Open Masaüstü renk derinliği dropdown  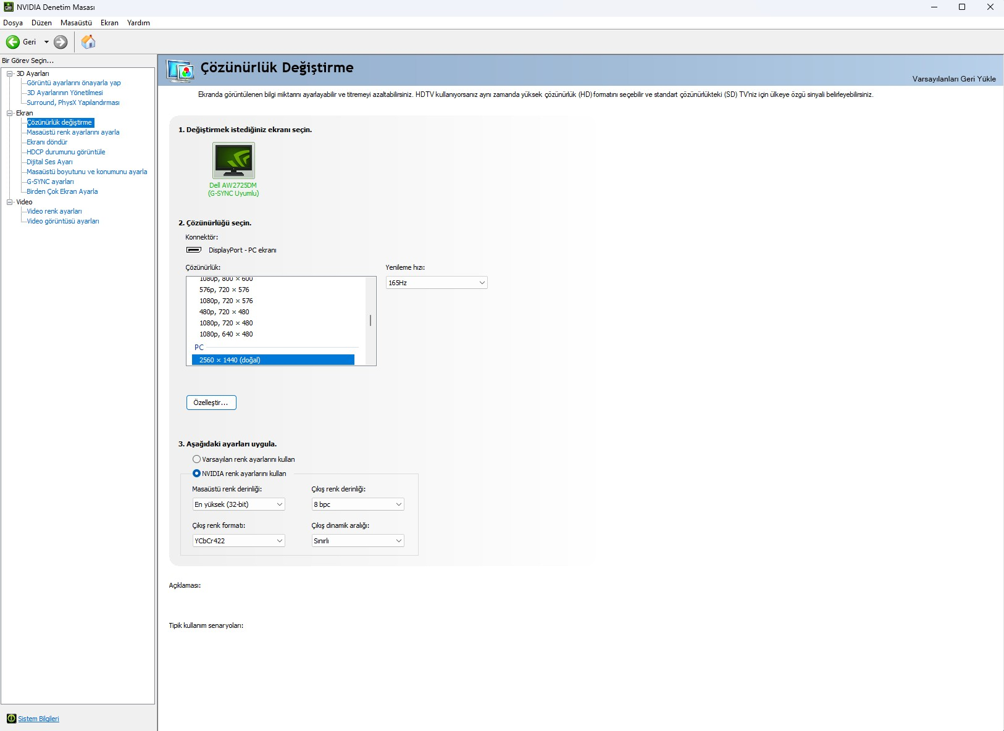coord(238,504)
